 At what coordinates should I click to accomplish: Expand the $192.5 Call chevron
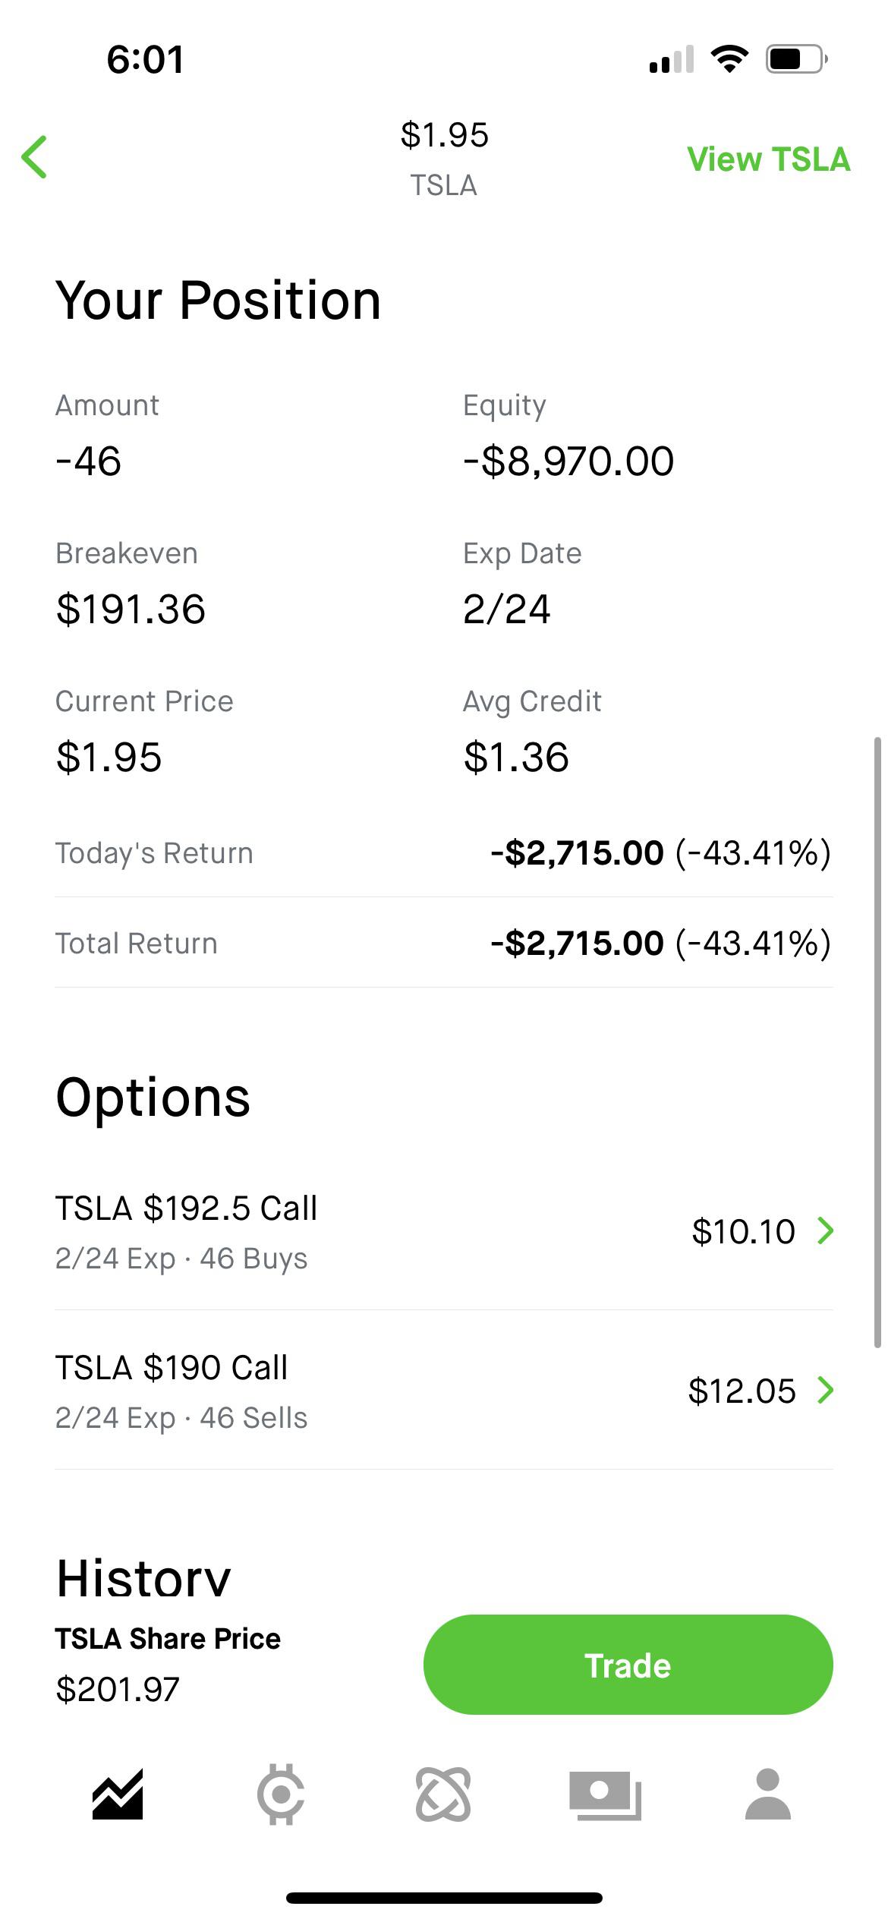tap(826, 1230)
